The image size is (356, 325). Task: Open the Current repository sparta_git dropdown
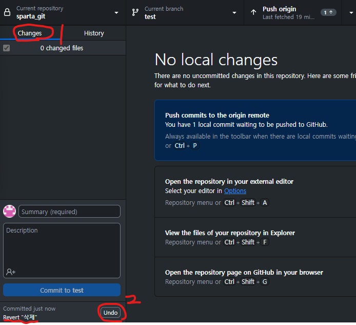tap(63, 12)
